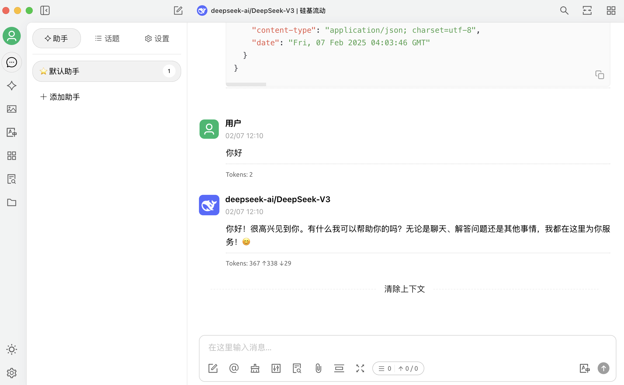Clear messages with the broom icon
Image resolution: width=624 pixels, height=385 pixels.
[x=255, y=368]
